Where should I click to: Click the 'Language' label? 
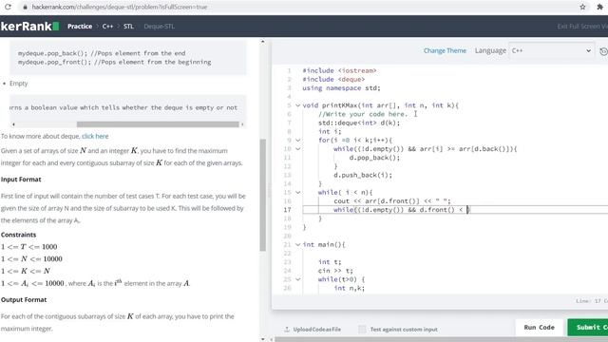pyautogui.click(x=490, y=50)
